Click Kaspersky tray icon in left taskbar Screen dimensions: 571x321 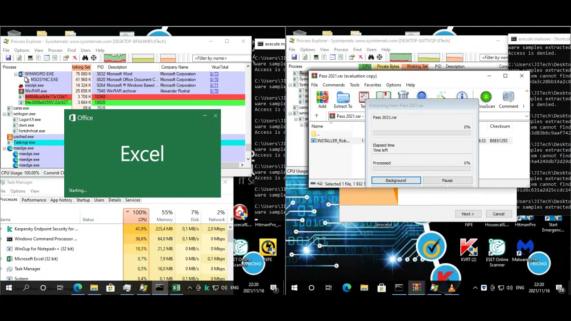[x=207, y=288]
